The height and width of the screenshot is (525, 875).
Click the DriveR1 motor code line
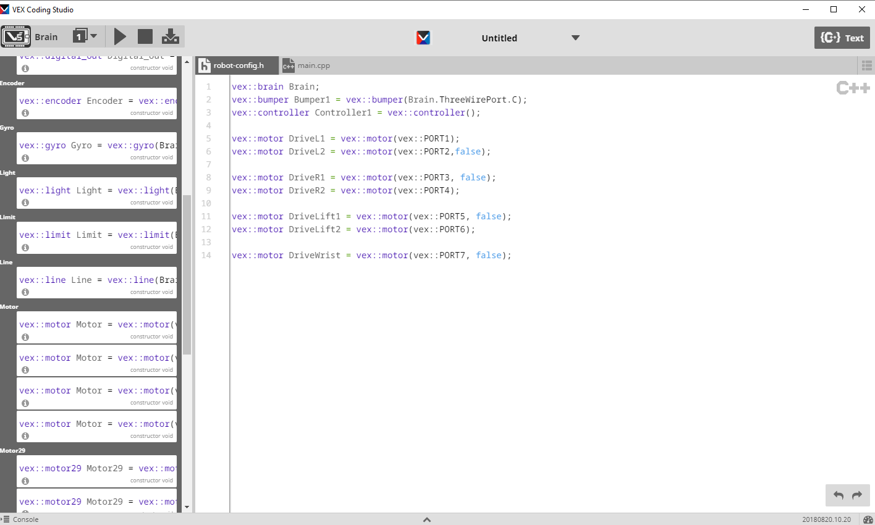click(364, 178)
